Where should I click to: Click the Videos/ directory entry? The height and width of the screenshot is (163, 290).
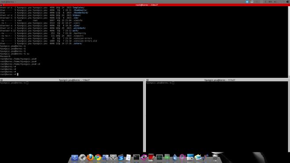tap(77, 15)
